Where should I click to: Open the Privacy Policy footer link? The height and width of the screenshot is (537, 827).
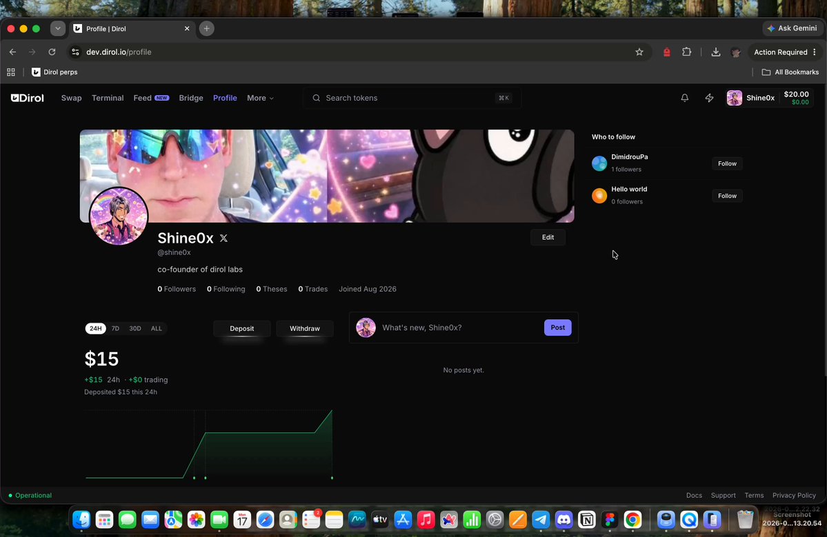(x=794, y=496)
